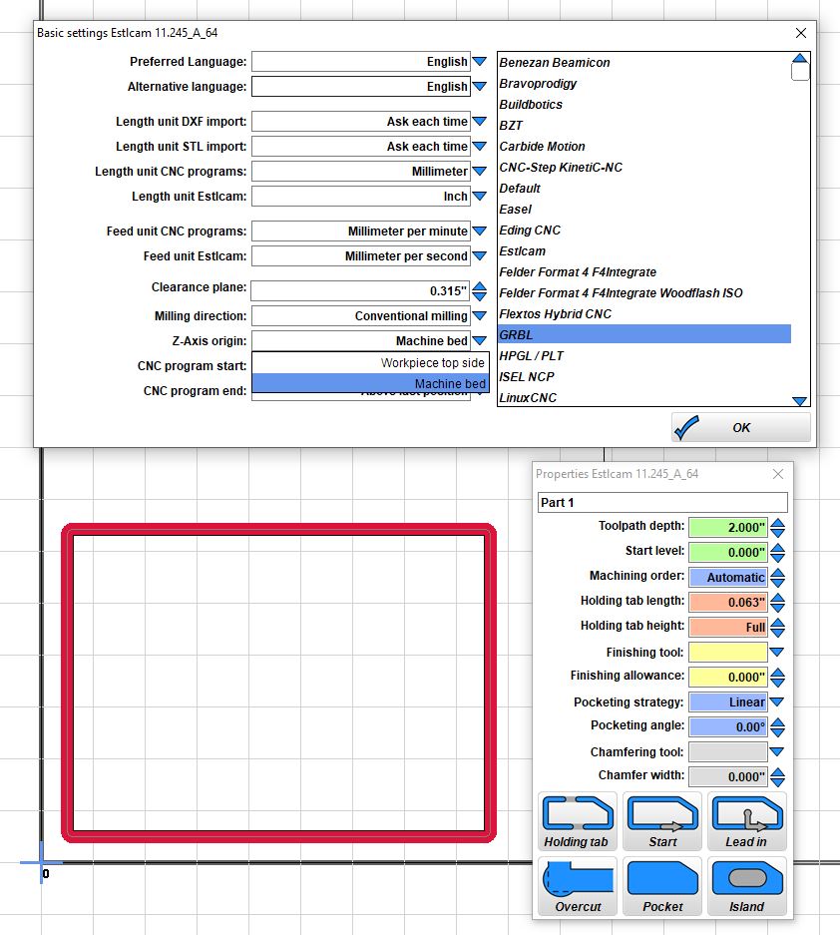The height and width of the screenshot is (935, 840).
Task: Choose Workpiece top side option
Action: (370, 362)
